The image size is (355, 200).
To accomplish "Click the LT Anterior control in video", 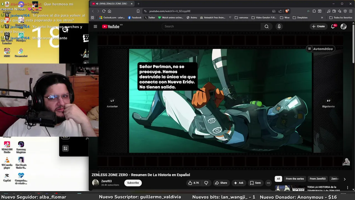I will pos(112,103).
